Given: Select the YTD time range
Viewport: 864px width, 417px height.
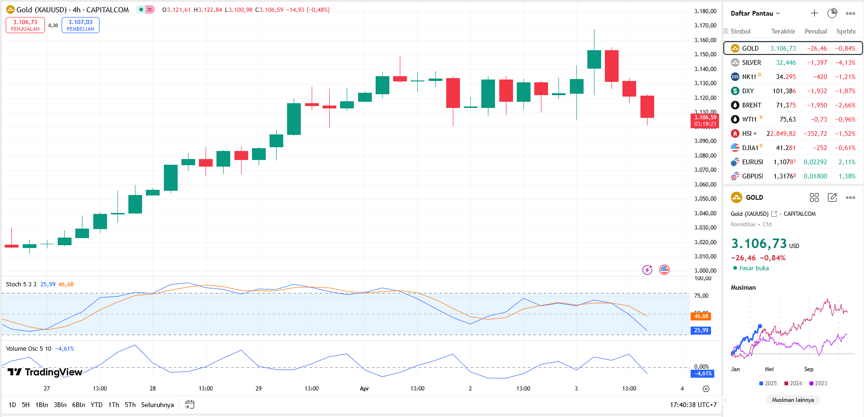Looking at the screenshot, I should [97, 405].
